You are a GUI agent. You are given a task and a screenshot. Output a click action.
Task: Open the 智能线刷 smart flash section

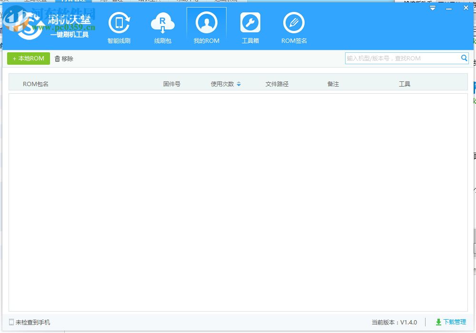[x=119, y=28]
